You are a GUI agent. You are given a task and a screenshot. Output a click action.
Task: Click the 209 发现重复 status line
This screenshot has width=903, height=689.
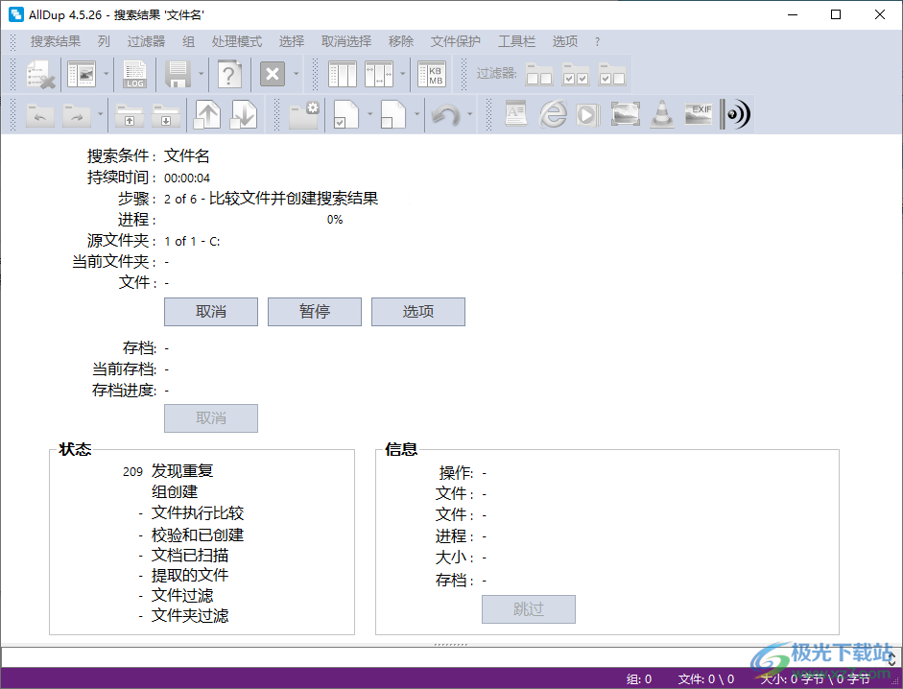168,471
